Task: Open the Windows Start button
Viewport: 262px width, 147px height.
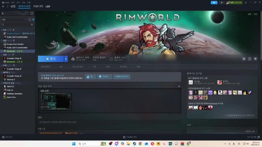Action: coord(74,144)
